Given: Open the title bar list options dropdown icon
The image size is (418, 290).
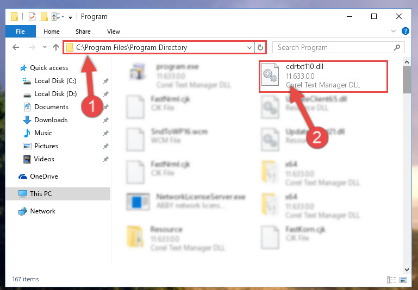Looking at the screenshot, I should click(x=58, y=17).
